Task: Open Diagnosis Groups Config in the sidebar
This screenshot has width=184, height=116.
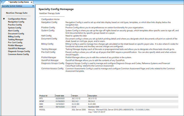Action: (x=19, y=51)
